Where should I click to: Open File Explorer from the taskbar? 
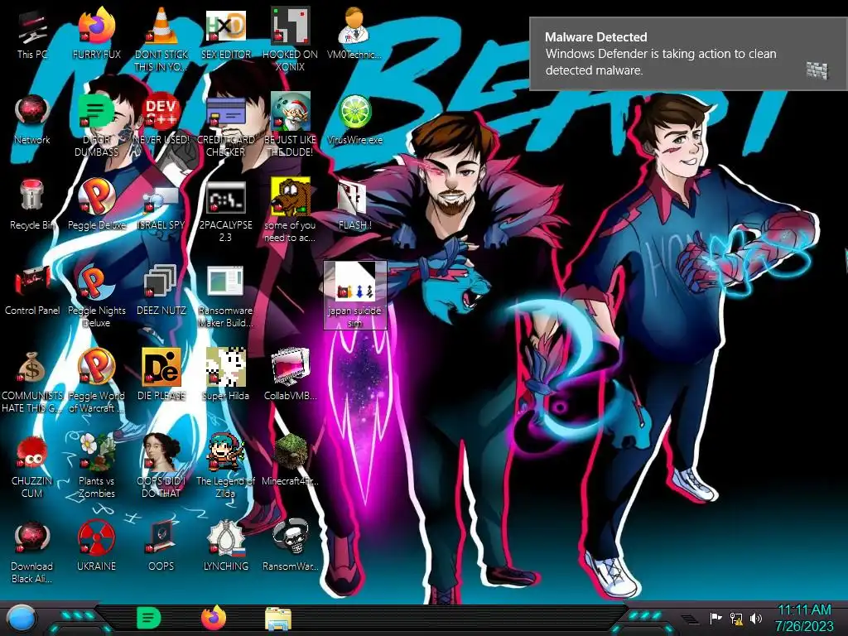click(278, 619)
